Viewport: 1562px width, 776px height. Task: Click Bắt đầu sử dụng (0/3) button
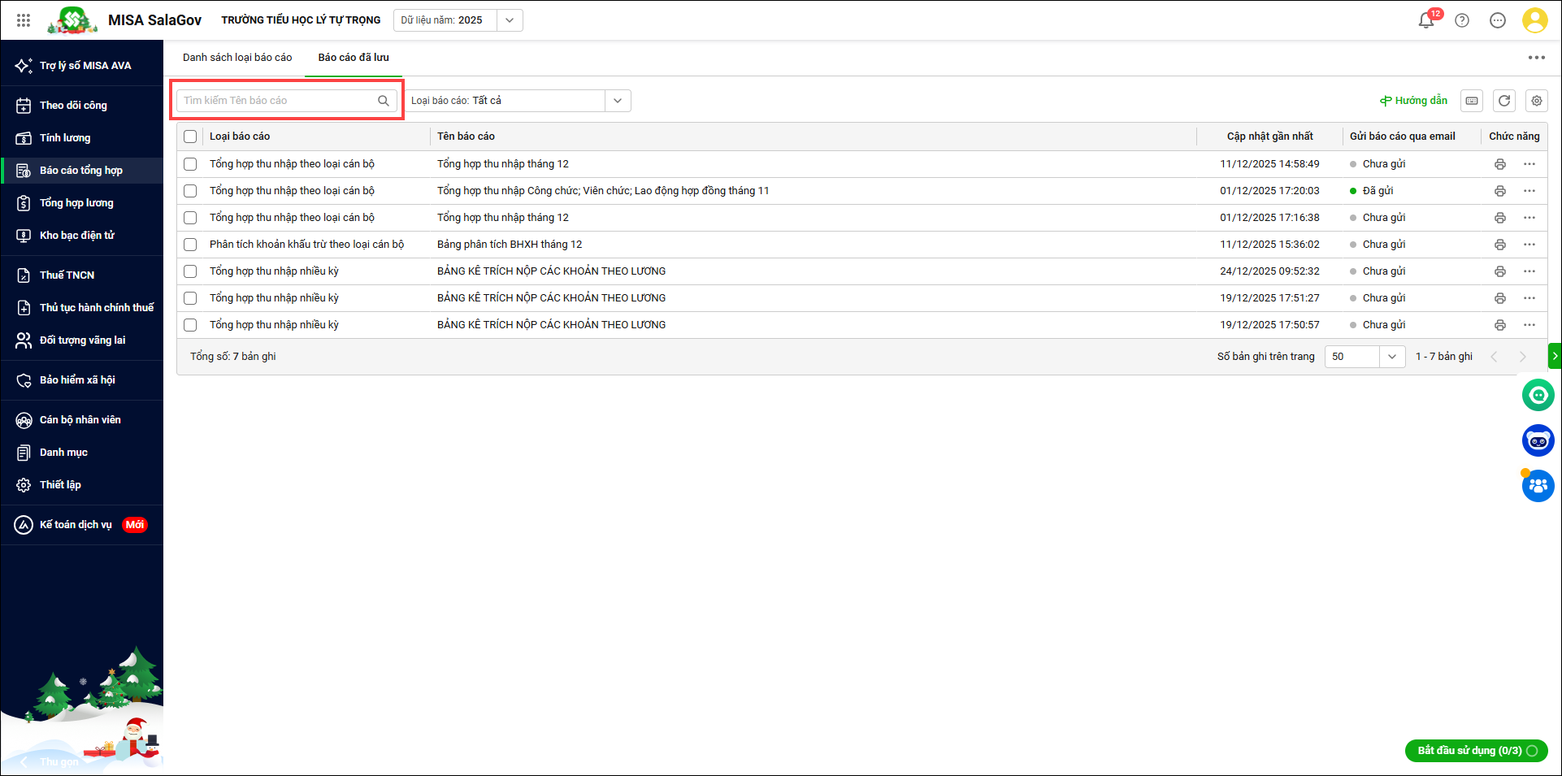pos(1476,750)
